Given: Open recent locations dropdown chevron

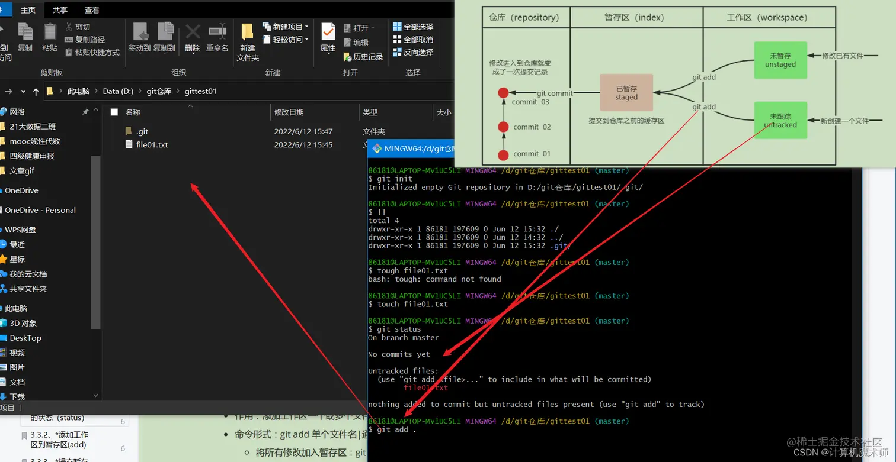Looking at the screenshot, I should pos(24,92).
